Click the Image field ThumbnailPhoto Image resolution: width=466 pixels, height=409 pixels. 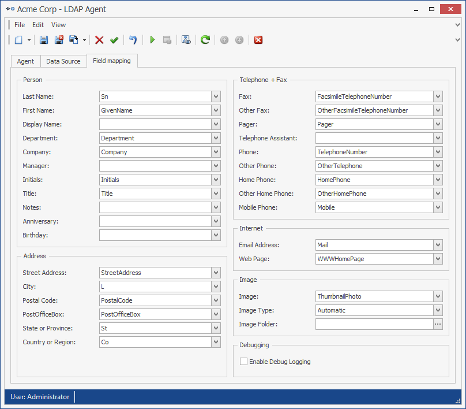point(374,296)
